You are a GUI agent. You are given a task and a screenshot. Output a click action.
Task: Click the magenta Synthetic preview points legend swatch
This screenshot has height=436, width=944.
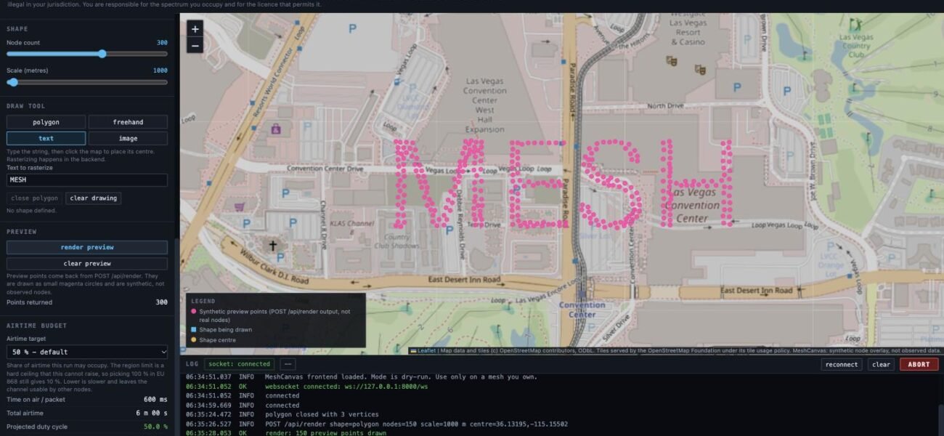tap(194, 311)
